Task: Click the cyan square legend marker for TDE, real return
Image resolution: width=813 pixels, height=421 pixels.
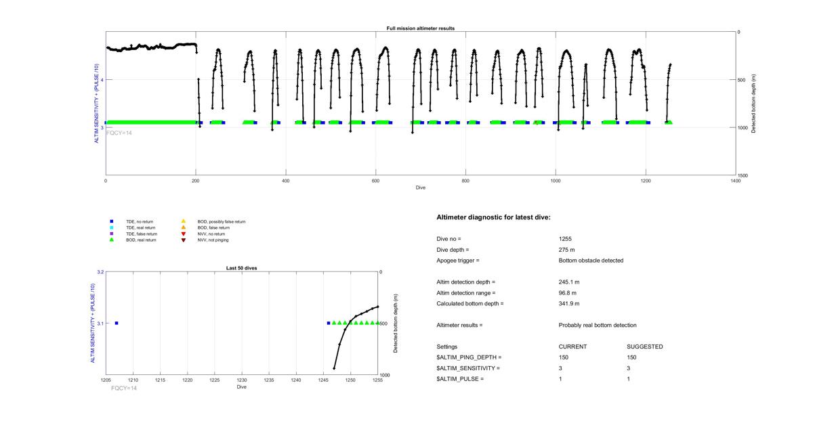Action: click(112, 227)
